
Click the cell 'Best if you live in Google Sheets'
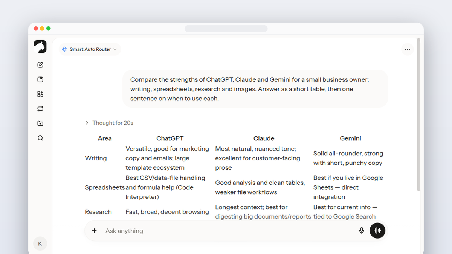[x=348, y=187]
